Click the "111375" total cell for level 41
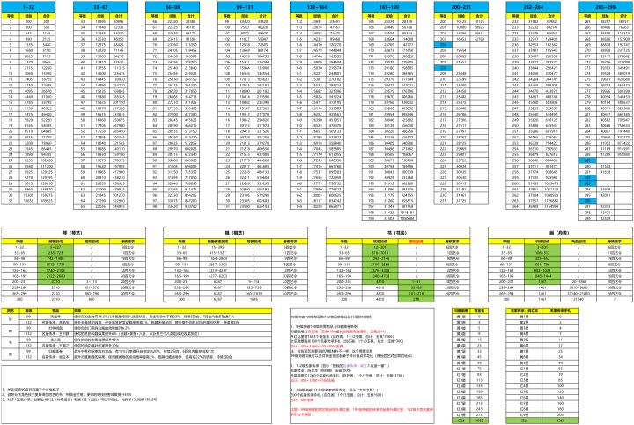The image size is (634, 425). [x=119, y=68]
